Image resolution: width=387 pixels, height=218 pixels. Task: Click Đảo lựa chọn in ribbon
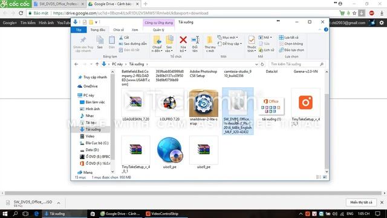pyautogui.click(x=291, y=50)
